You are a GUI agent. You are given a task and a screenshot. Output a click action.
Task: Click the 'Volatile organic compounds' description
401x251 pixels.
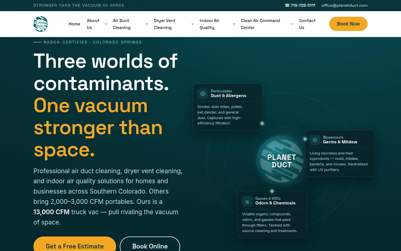[x=270, y=222]
